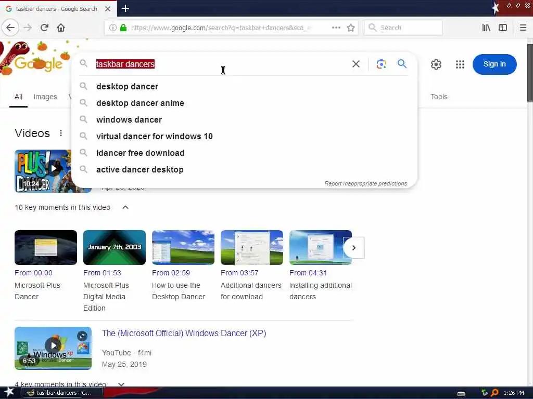Click the keyboard icon in system tray

pos(461,394)
